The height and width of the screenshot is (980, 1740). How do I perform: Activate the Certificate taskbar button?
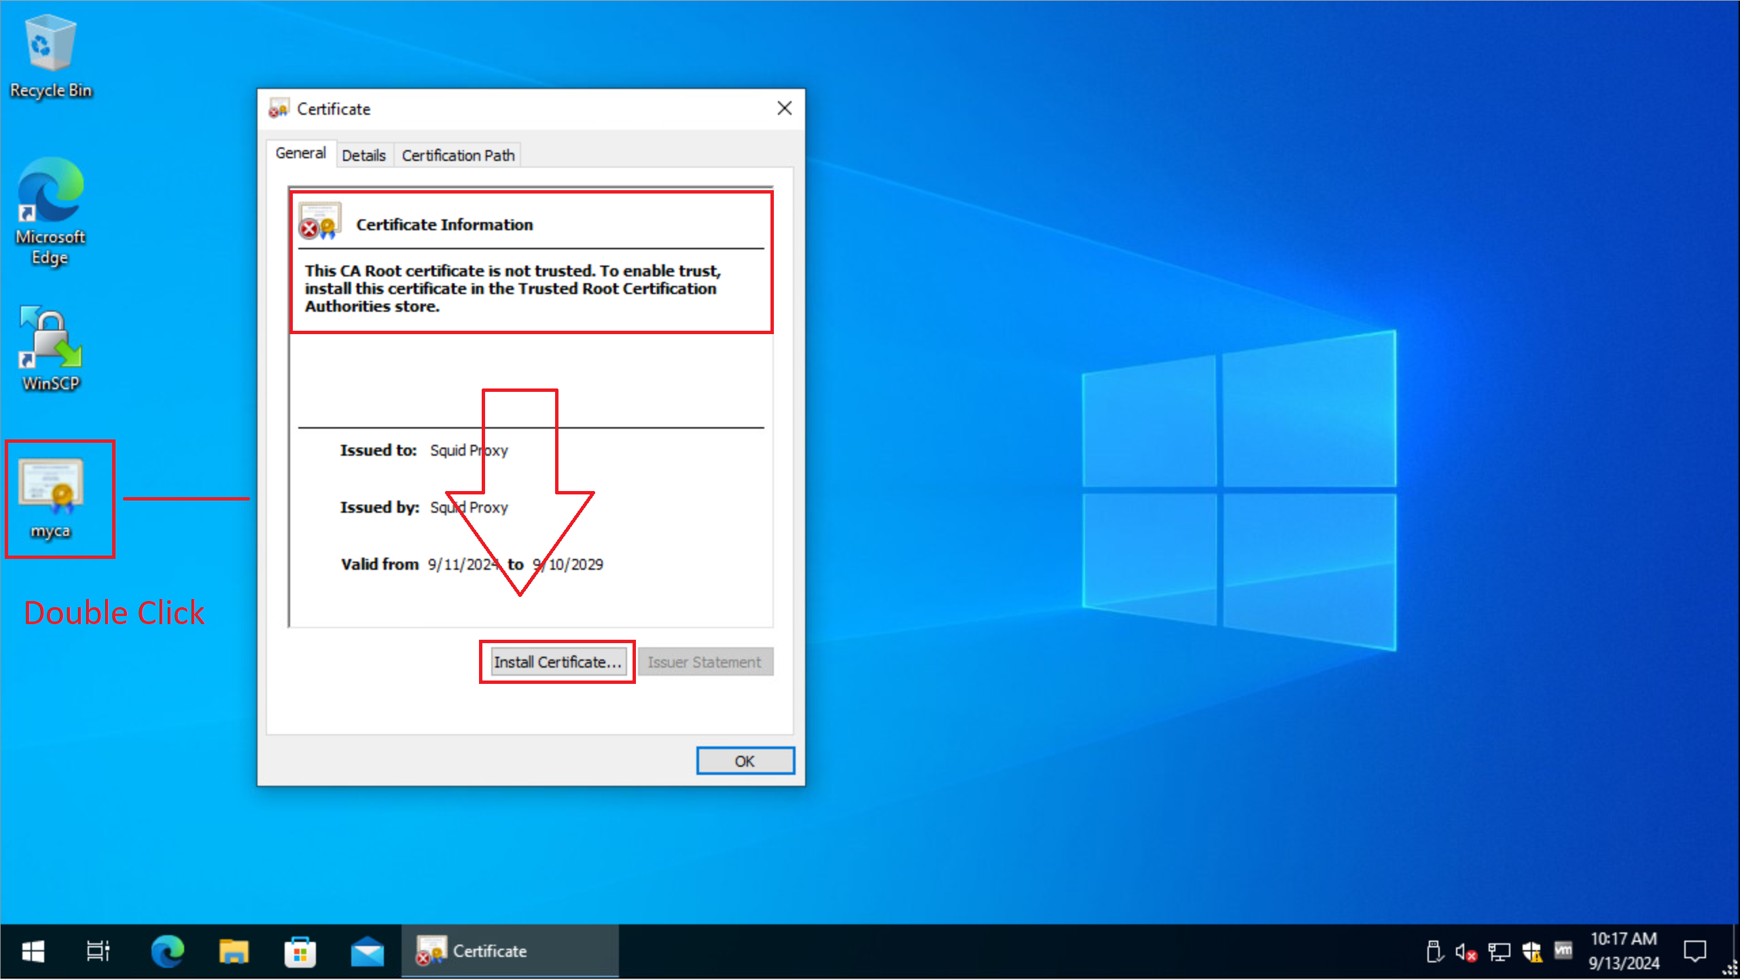(x=510, y=951)
